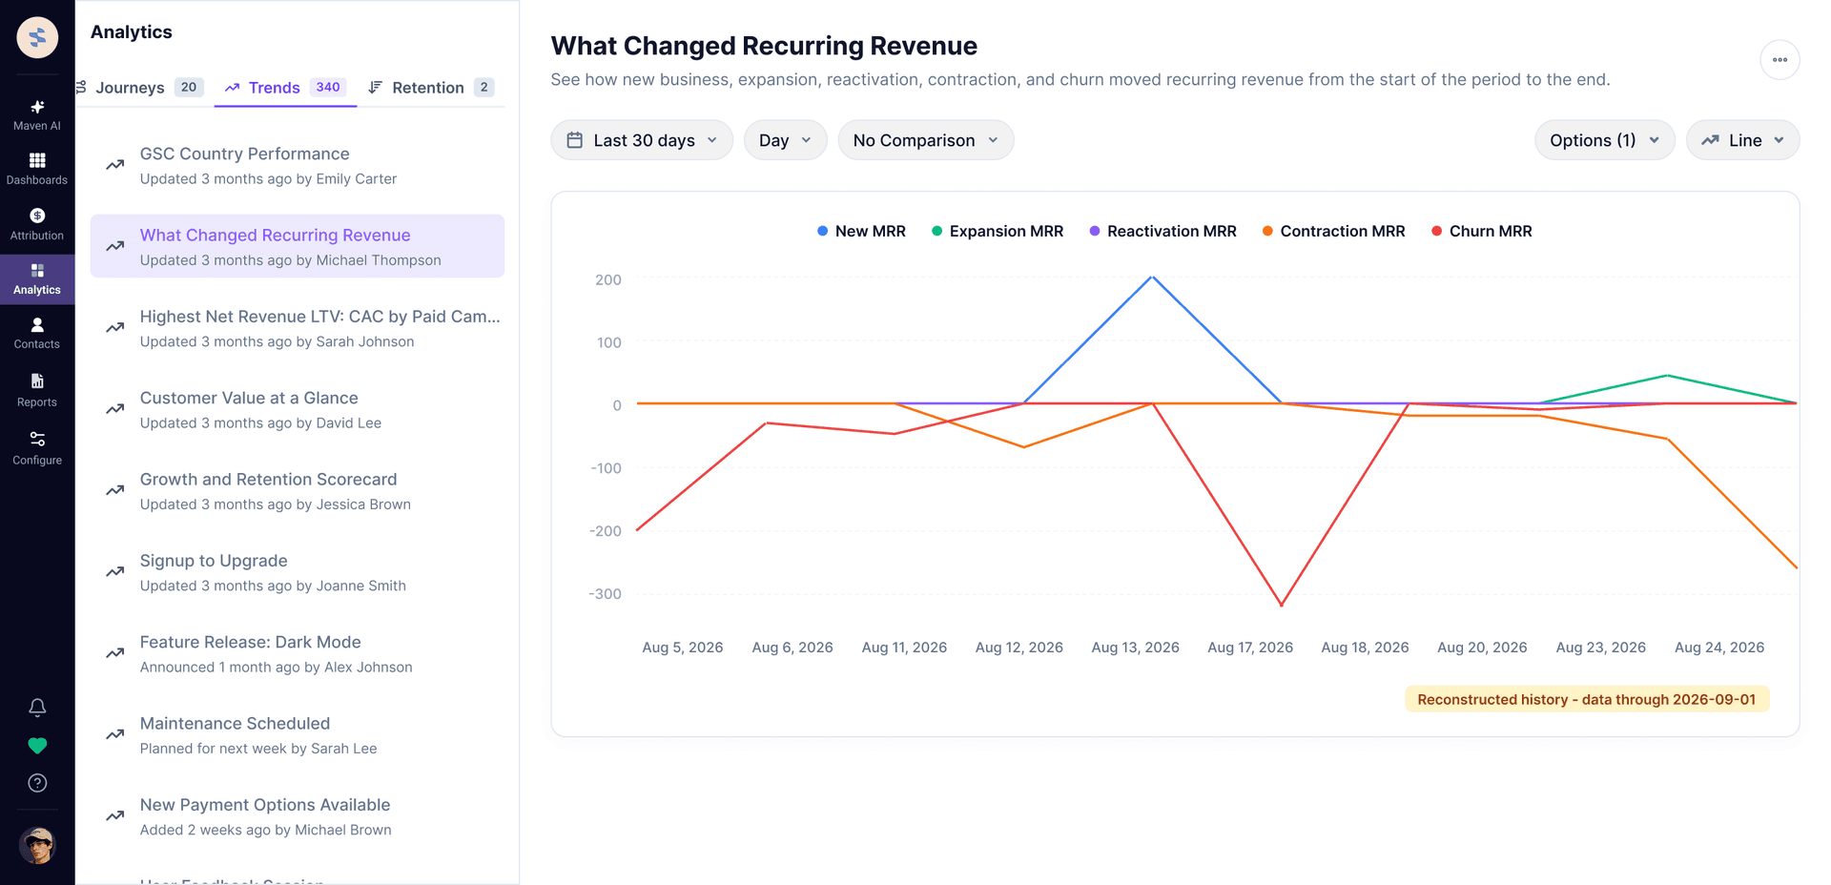1831x885 pixels.
Task: Toggle the Expansion MRR series in legend
Action: click(x=998, y=231)
